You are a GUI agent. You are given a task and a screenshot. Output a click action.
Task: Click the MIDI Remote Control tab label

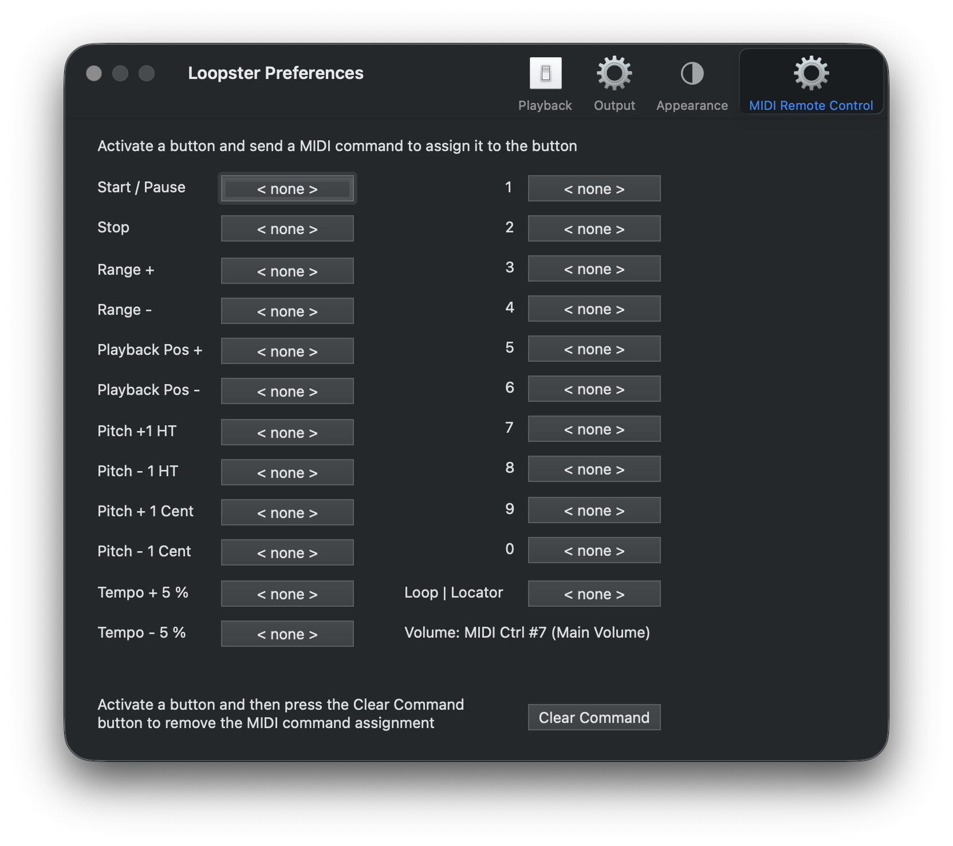tap(811, 105)
